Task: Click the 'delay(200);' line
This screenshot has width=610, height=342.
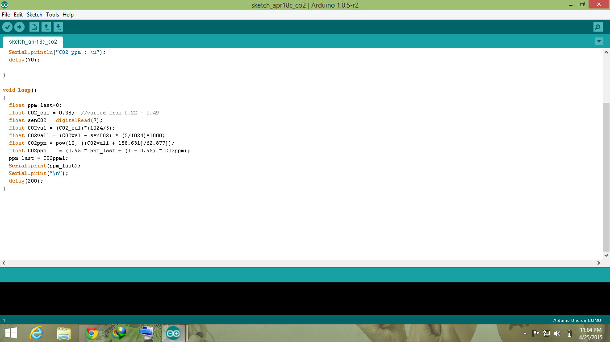Action: coord(26,181)
